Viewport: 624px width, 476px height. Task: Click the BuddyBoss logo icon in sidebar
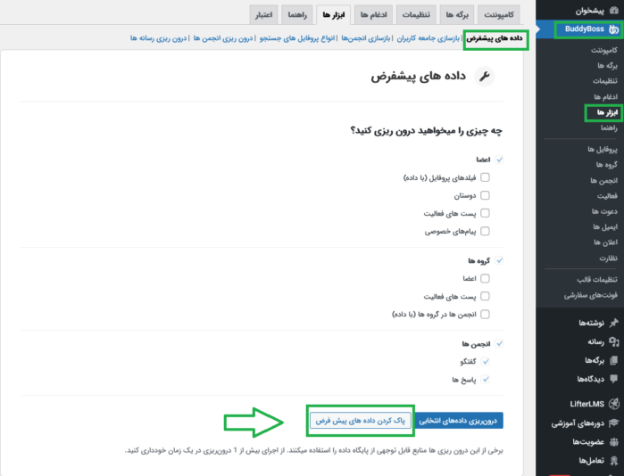[x=613, y=30]
